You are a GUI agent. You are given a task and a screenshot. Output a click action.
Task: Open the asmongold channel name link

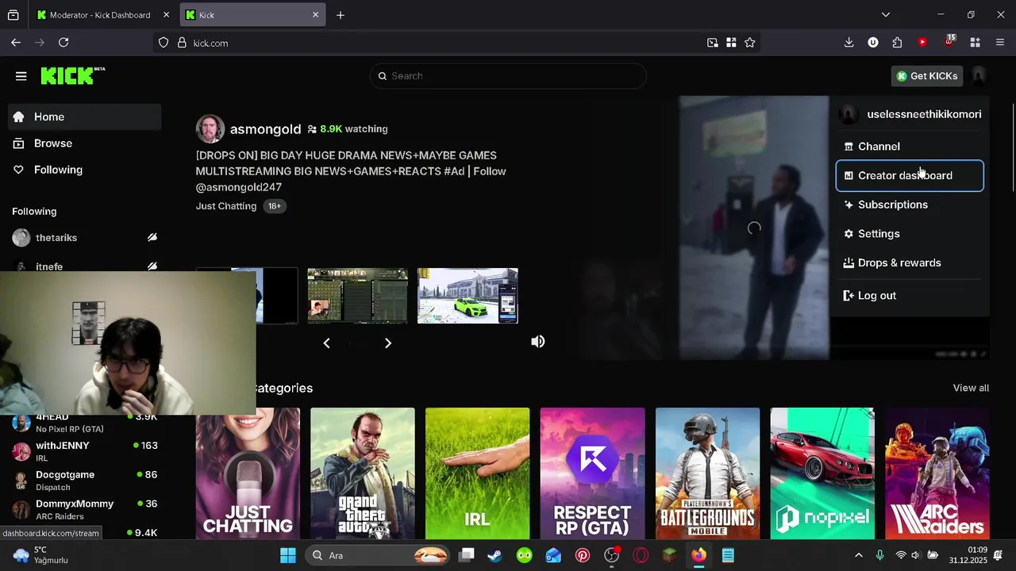click(x=265, y=129)
